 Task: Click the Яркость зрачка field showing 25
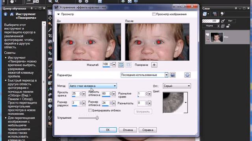coord(76,94)
